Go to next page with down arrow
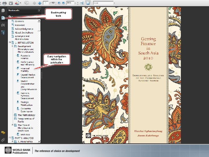Image resolution: width=209 pixels, height=157 pixels. tap(39, 3)
